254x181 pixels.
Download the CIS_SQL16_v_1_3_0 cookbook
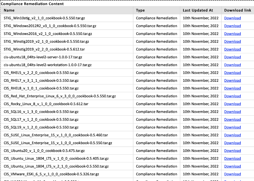coord(232,112)
